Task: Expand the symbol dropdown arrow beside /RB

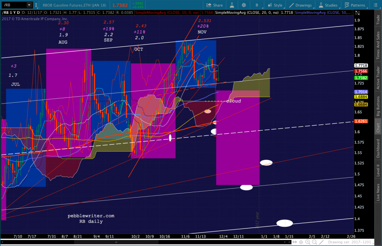Action: point(29,5)
